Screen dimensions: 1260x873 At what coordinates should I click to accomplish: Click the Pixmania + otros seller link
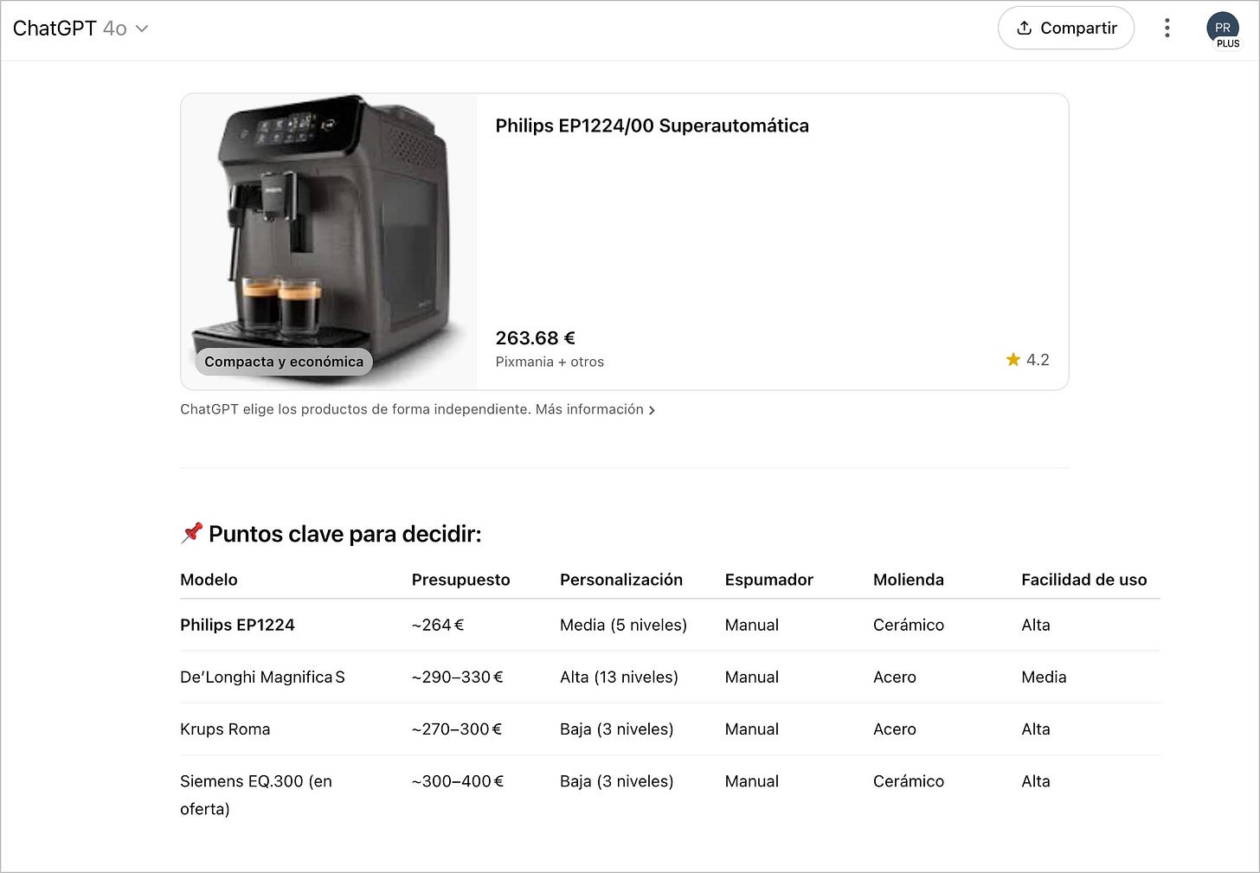[x=550, y=362]
